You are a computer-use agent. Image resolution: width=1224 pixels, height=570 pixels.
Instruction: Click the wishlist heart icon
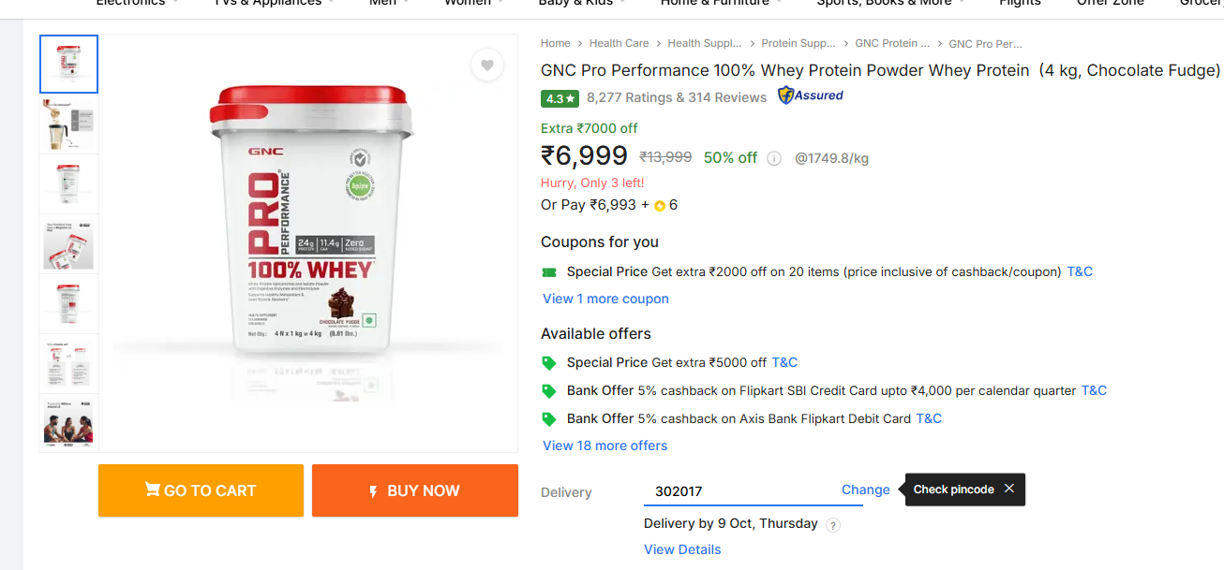(487, 66)
